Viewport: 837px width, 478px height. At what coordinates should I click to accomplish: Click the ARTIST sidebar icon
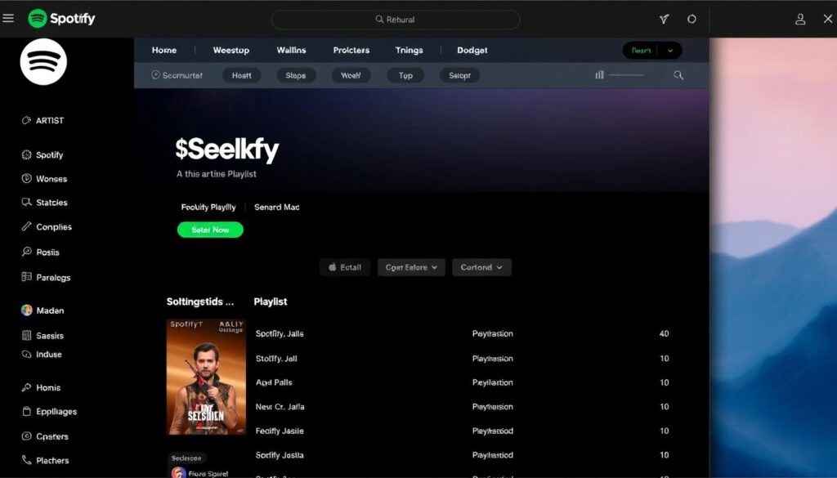(x=26, y=120)
